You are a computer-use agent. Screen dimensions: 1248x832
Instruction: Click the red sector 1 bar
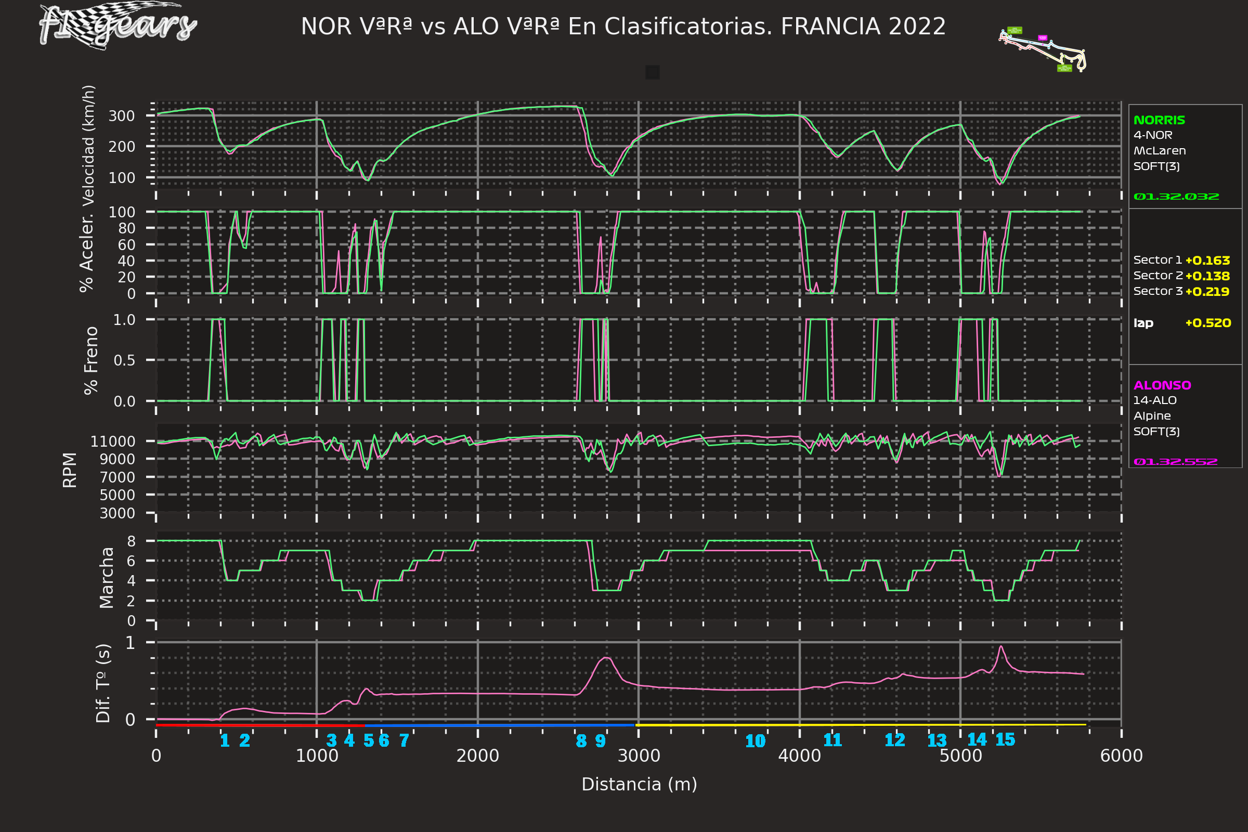[260, 725]
